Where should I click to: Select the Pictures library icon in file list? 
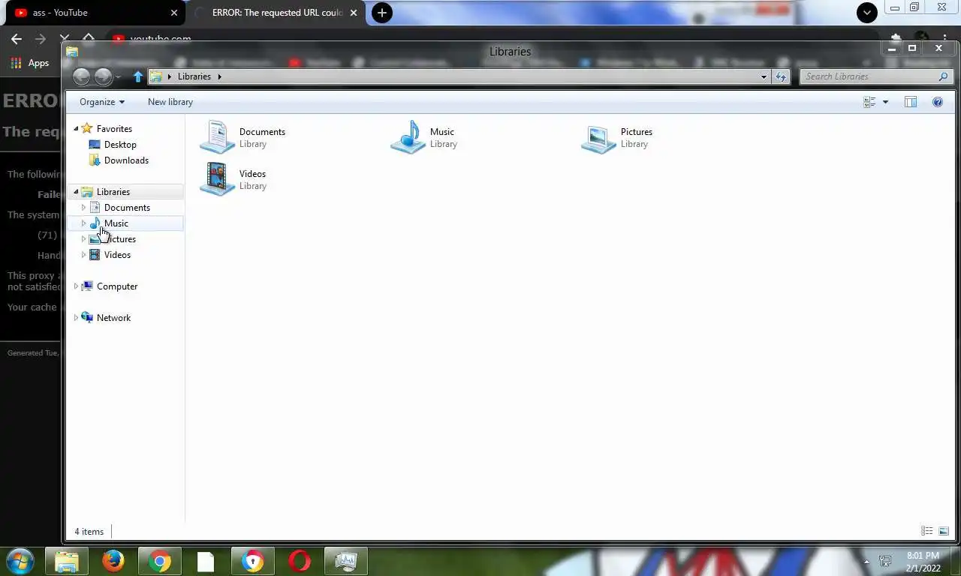598,138
